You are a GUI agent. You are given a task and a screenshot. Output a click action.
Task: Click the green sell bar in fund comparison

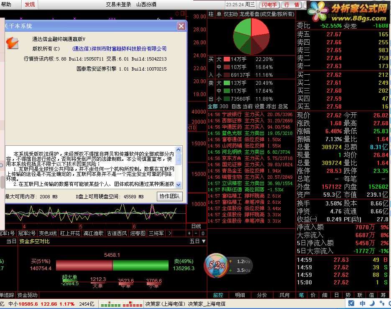[x=141, y=266]
